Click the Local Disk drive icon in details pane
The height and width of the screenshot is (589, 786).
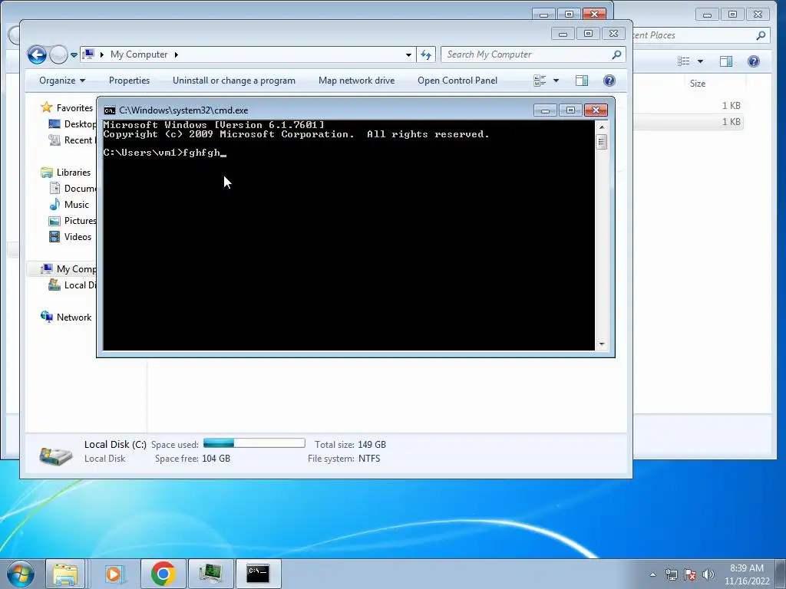(56, 455)
